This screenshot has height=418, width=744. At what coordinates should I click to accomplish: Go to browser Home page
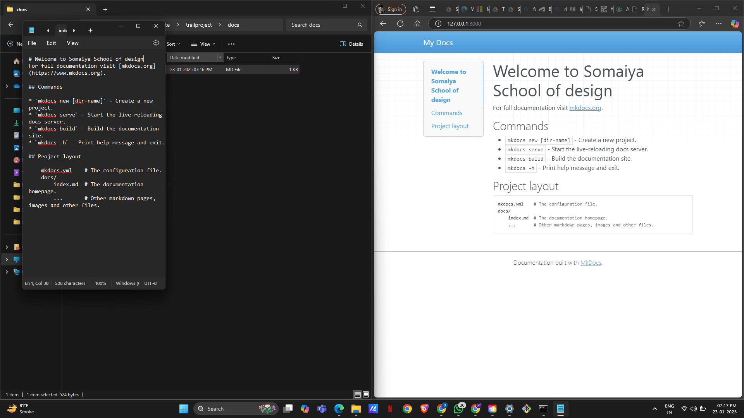(x=417, y=24)
